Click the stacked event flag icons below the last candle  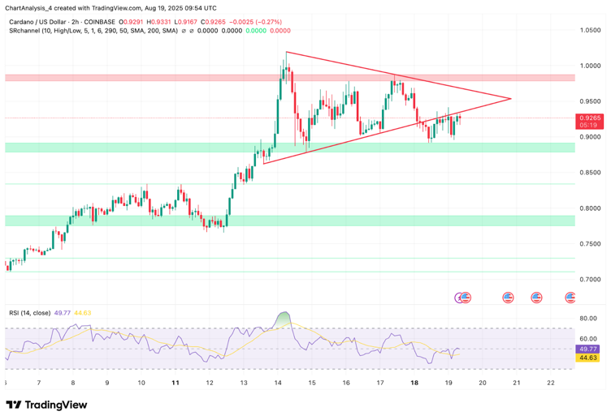click(x=463, y=298)
